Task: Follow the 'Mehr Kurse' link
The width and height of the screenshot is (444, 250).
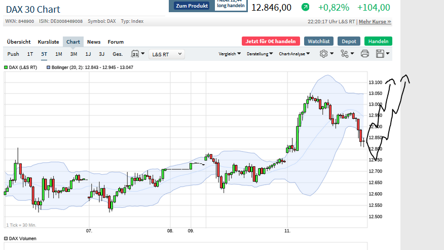Action: click(x=375, y=22)
